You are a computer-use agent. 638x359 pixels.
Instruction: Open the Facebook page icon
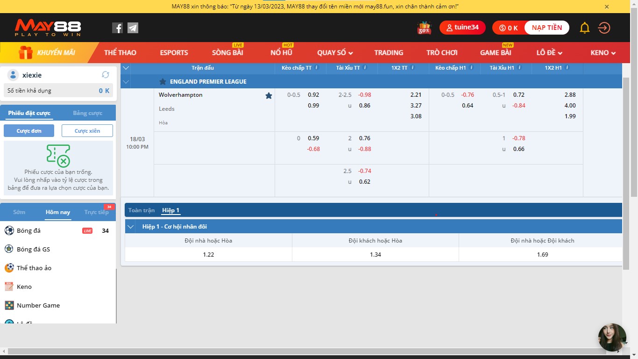118,28
